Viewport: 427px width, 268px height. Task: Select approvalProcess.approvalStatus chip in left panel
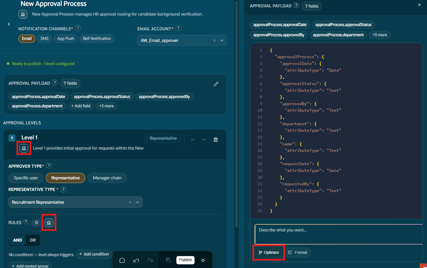click(102, 97)
